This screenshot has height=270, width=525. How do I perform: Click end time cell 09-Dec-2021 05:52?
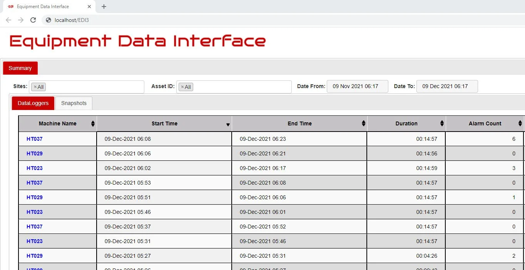[x=299, y=227]
